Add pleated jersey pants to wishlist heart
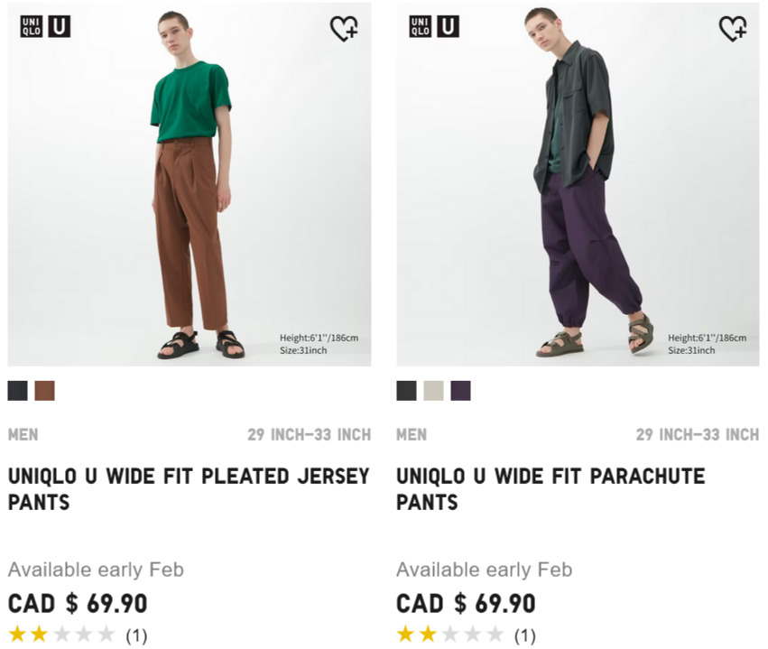The width and height of the screenshot is (768, 649). (x=344, y=28)
